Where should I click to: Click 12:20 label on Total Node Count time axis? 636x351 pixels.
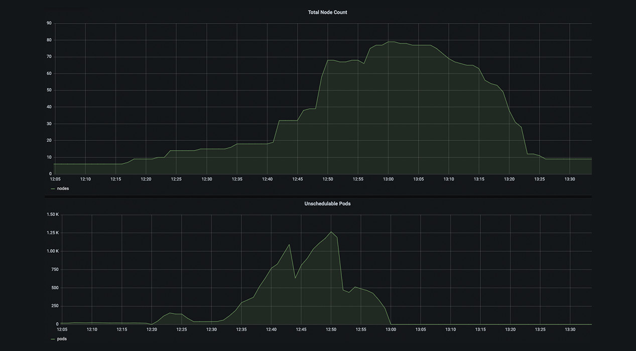tap(146, 179)
